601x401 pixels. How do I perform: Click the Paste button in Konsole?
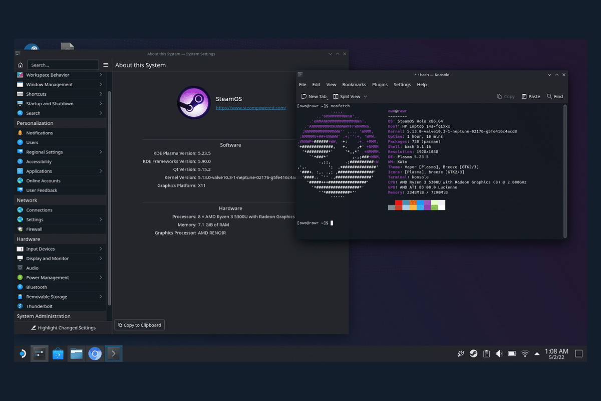pos(531,96)
